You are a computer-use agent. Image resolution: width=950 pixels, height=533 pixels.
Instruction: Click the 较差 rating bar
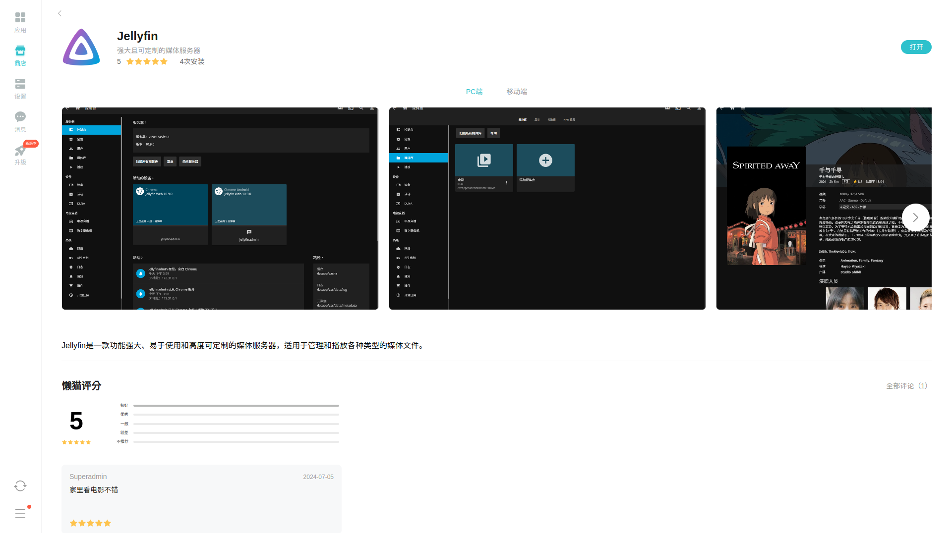tap(236, 433)
